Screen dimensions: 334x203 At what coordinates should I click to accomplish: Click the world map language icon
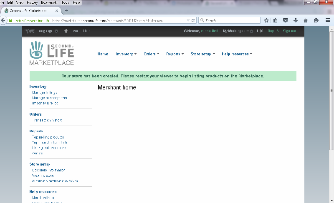(x=29, y=31)
